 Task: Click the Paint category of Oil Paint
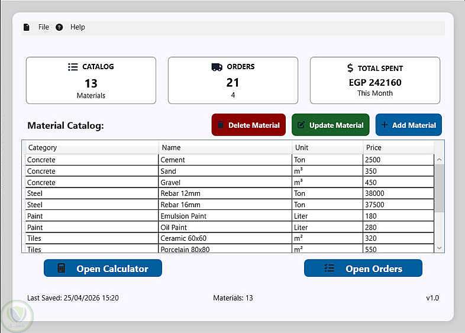92,227
